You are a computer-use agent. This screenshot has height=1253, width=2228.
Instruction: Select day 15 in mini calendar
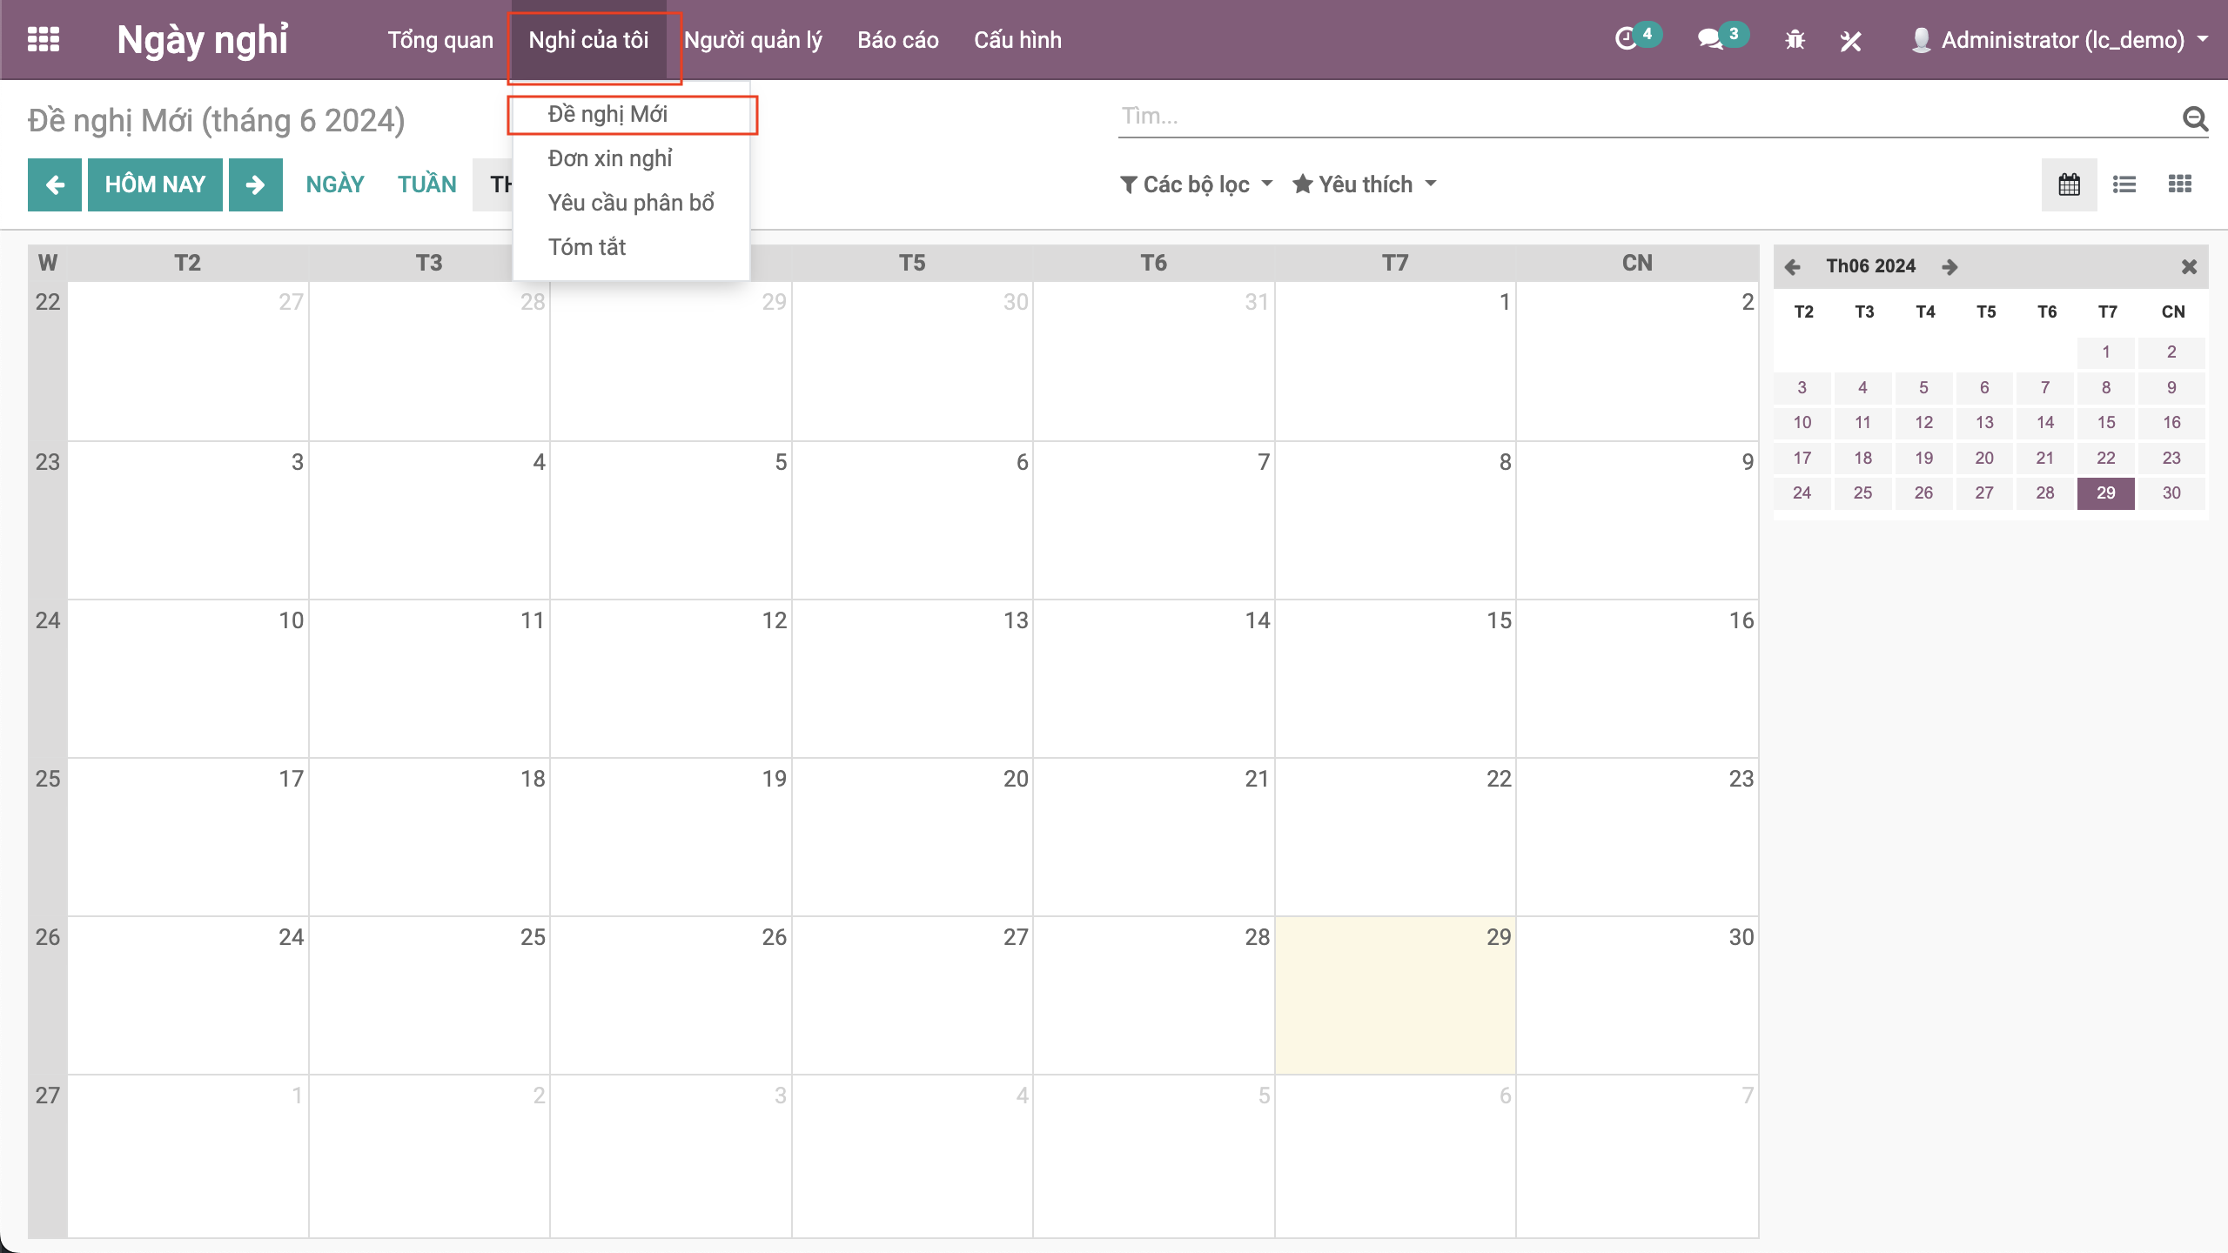tap(2105, 422)
